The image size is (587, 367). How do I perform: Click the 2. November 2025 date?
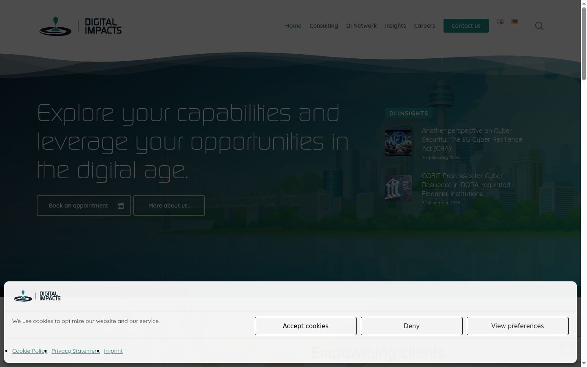click(x=441, y=203)
